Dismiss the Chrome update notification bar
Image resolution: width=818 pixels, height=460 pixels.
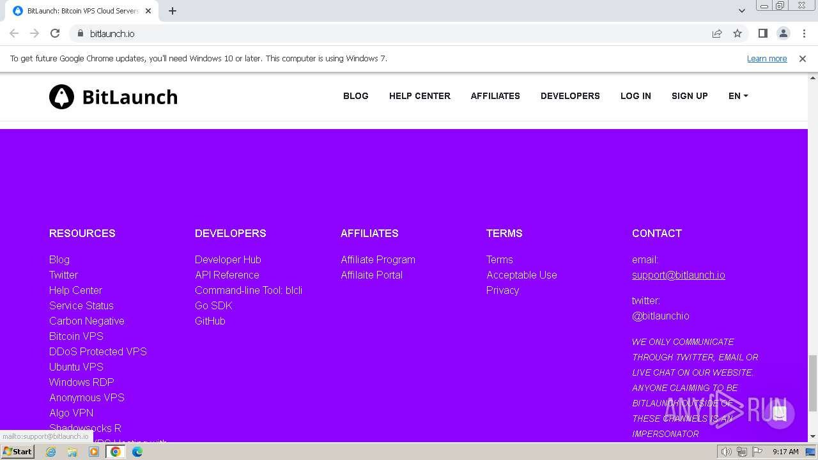[x=803, y=58]
